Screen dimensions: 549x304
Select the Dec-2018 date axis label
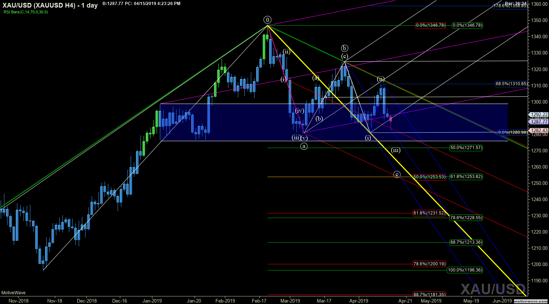pos(87,301)
